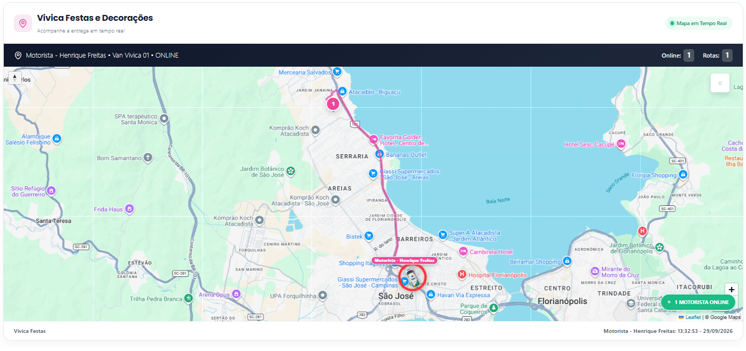Image resolution: width=746 pixels, height=351 pixels.
Task: Open the Frida Haus lodging marker
Action: (129, 209)
